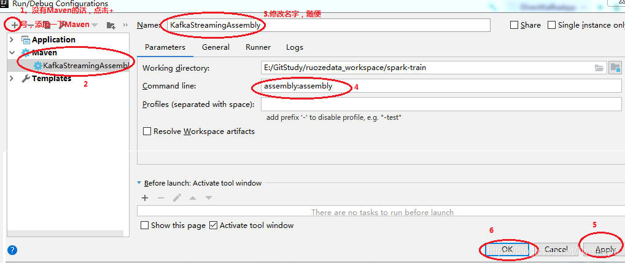This screenshot has width=625, height=263.
Task: Confirm with the OK button
Action: click(507, 249)
